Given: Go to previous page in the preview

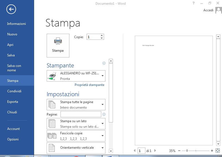Looking at the screenshot, I should click(135, 151).
